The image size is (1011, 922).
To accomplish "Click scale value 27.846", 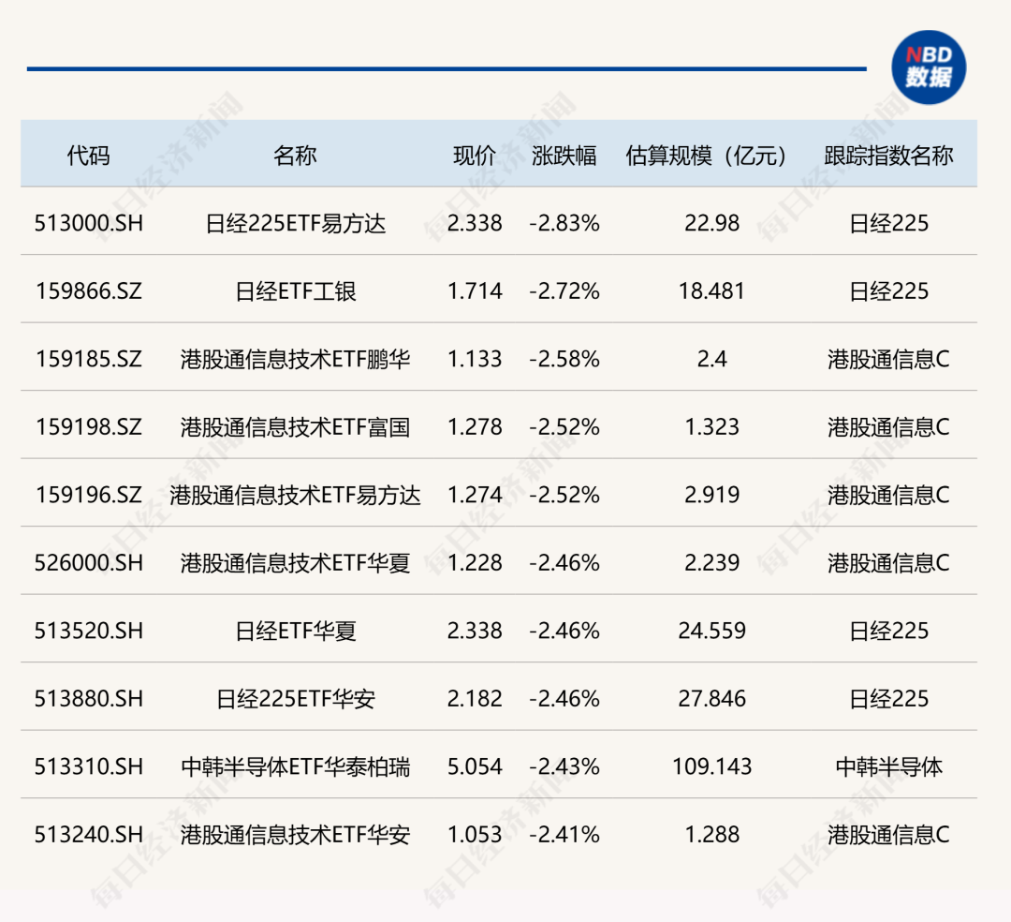I will 711,699.
